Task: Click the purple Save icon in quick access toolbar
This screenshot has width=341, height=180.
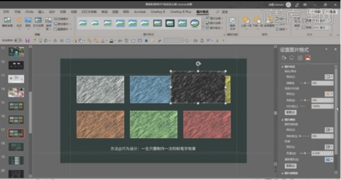Action: (27, 41)
